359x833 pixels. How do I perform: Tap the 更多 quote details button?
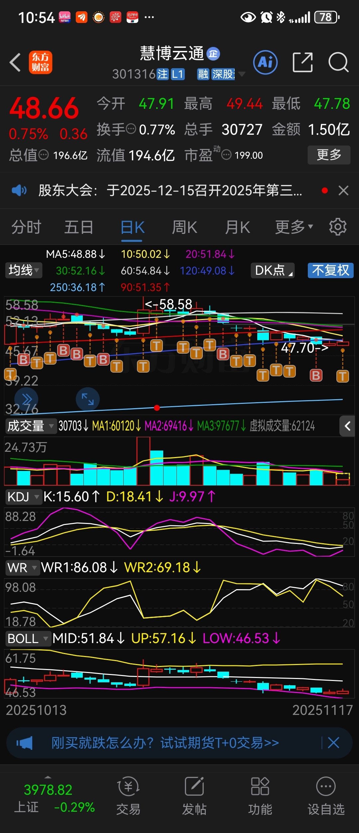[x=329, y=155]
